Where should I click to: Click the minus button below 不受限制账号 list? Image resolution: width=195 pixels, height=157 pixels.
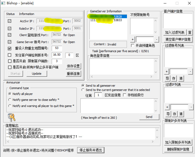[x=156, y=39]
